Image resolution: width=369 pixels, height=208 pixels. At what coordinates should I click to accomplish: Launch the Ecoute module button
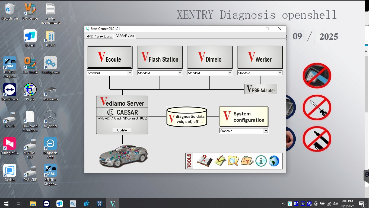pyautogui.click(x=110, y=57)
